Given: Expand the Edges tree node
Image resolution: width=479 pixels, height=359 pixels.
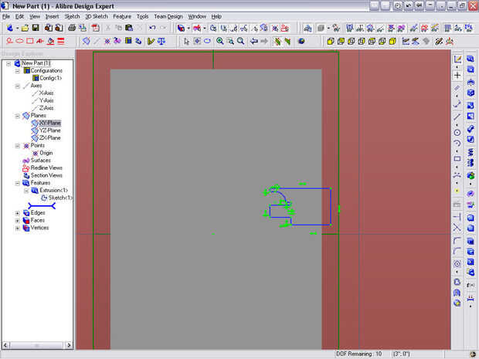Looking at the screenshot, I should pos(18,213).
